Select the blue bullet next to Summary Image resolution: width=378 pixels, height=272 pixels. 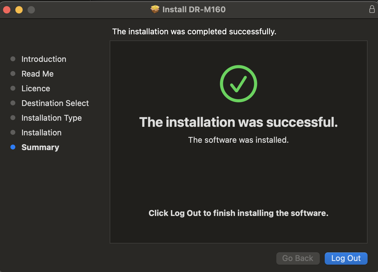click(13, 147)
